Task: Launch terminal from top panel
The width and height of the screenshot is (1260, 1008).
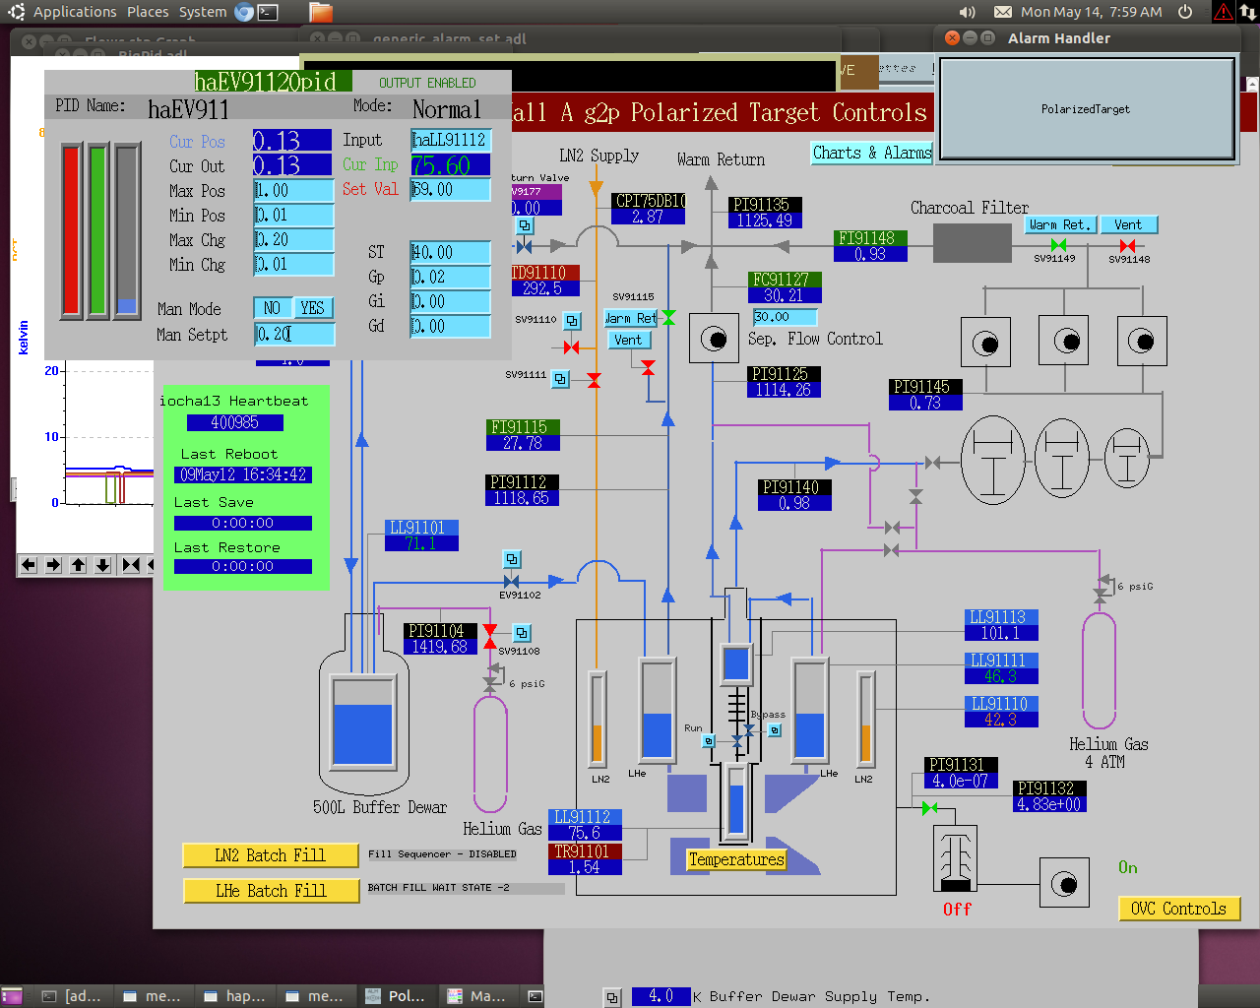Action: tap(268, 12)
